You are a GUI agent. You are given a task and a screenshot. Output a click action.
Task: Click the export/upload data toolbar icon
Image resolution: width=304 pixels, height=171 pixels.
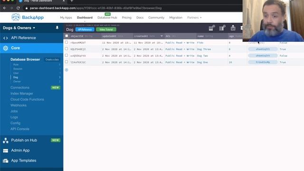[233, 28]
